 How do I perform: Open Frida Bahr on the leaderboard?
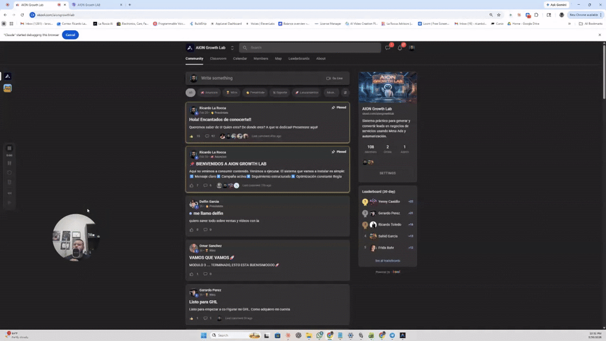386,247
